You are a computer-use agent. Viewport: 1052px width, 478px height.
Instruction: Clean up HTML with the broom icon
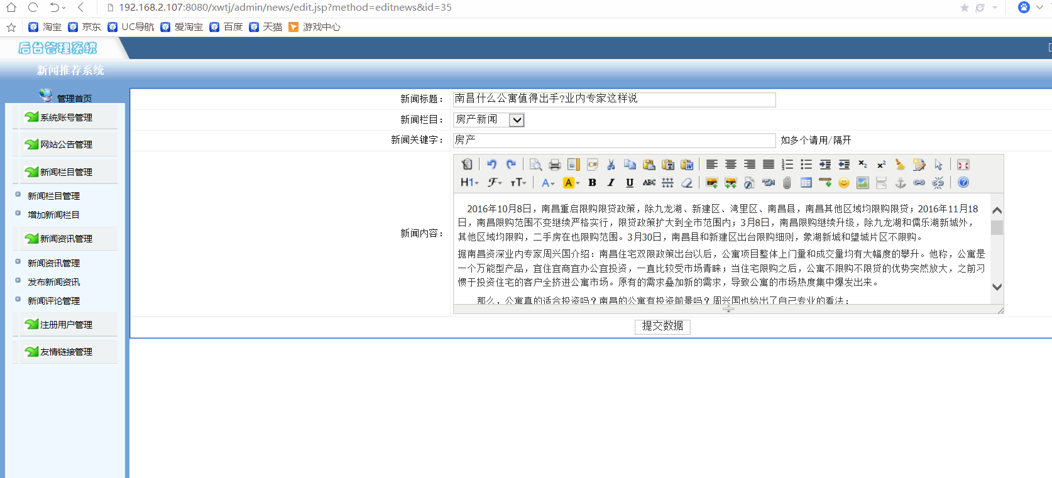(x=901, y=165)
